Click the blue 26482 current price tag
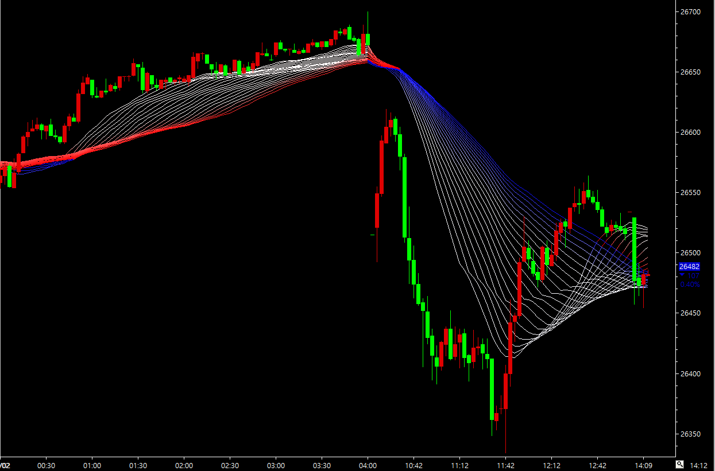Viewport: 715px width, 471px height. (x=689, y=267)
